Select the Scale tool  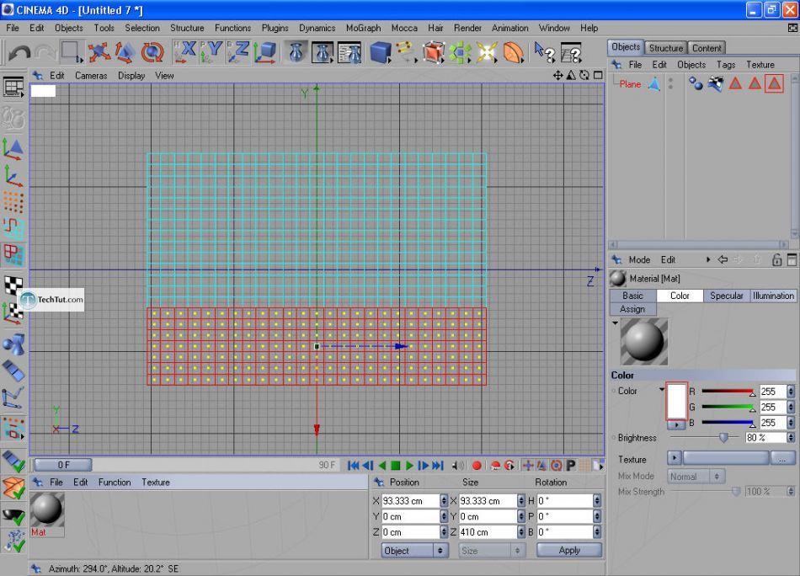point(125,52)
